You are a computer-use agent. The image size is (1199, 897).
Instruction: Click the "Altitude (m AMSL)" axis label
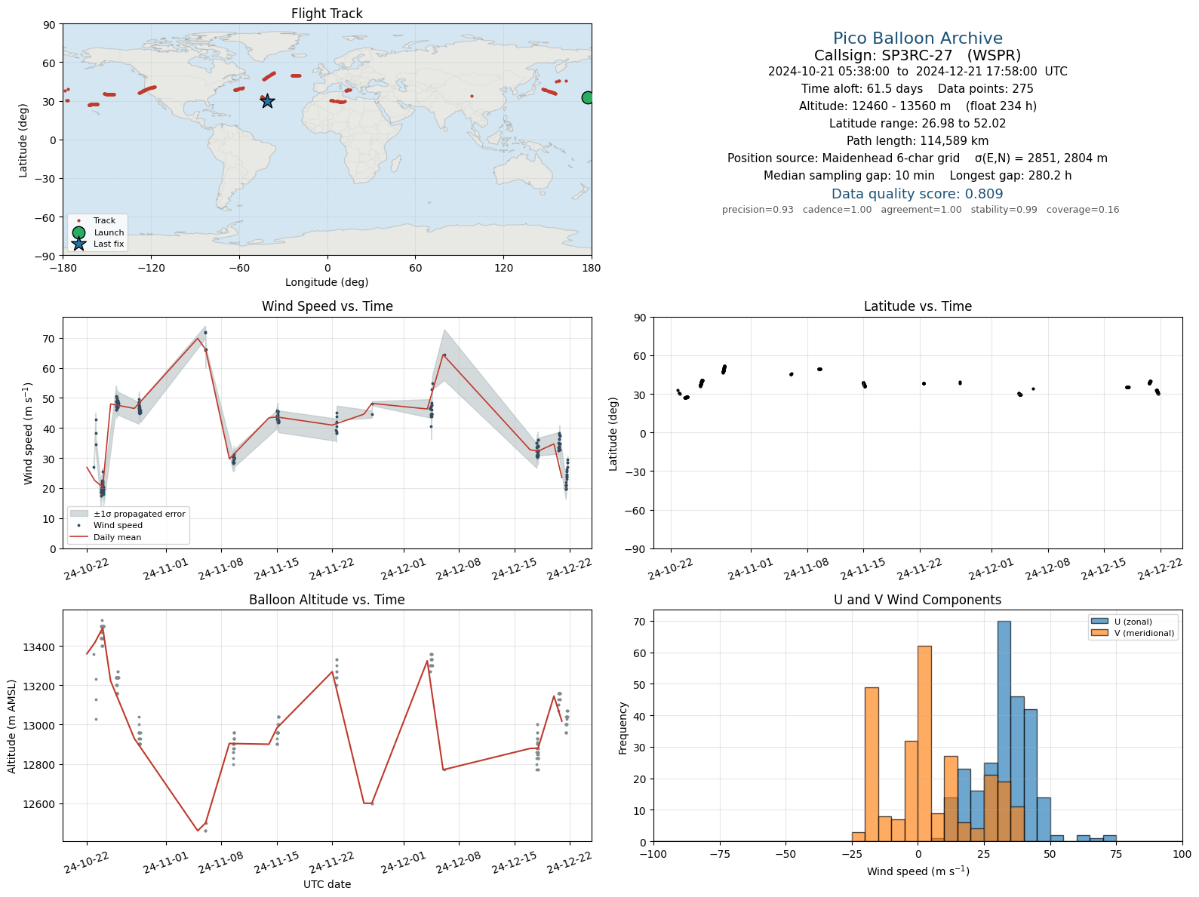click(12, 726)
